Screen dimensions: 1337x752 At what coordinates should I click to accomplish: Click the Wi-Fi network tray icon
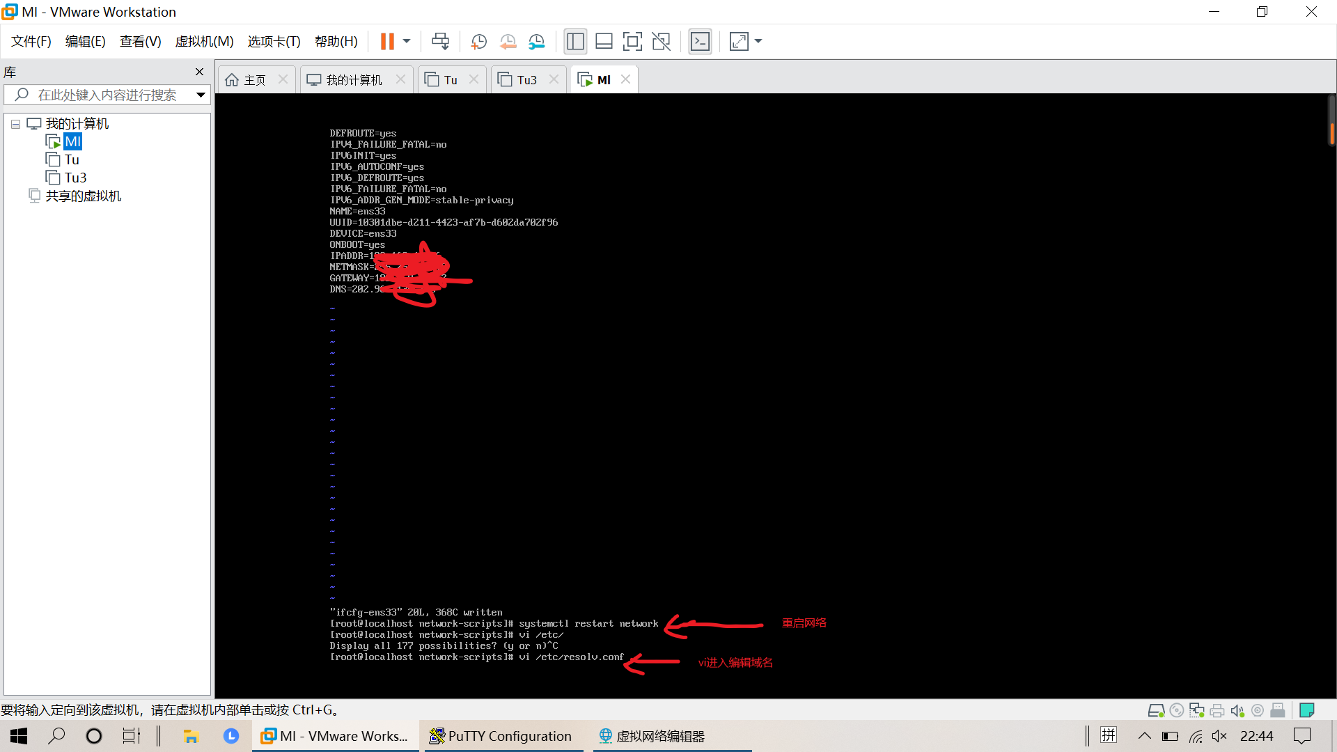click(1196, 736)
